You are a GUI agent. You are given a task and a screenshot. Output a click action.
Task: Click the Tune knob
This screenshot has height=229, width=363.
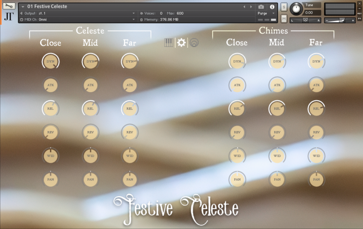[297, 9]
